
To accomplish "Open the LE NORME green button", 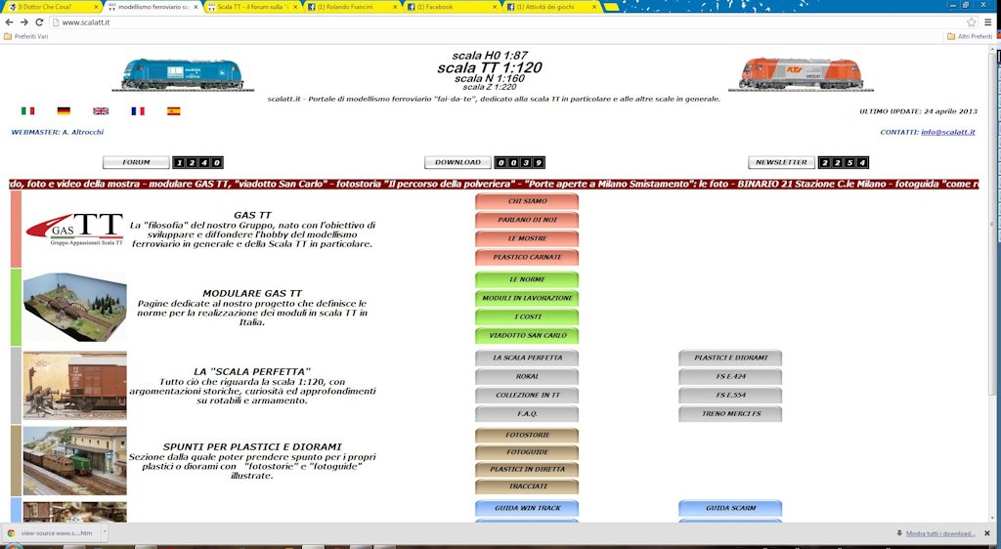I will (527, 280).
